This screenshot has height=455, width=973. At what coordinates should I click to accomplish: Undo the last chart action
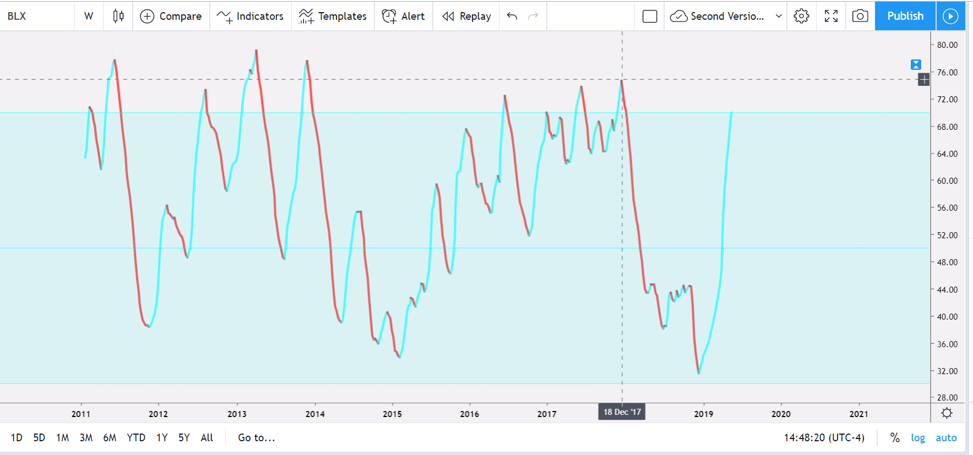pos(512,16)
